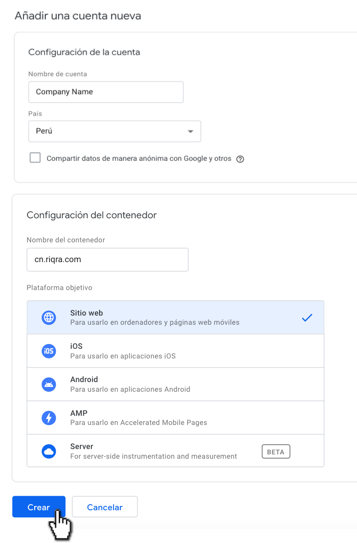Click the Server cloud icon
The image size is (357, 543).
click(x=49, y=451)
